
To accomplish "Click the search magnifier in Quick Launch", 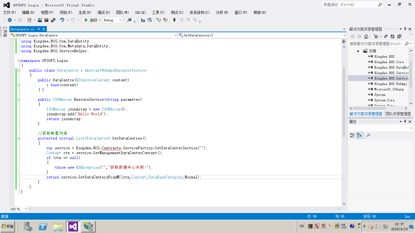I will click(x=380, y=5).
